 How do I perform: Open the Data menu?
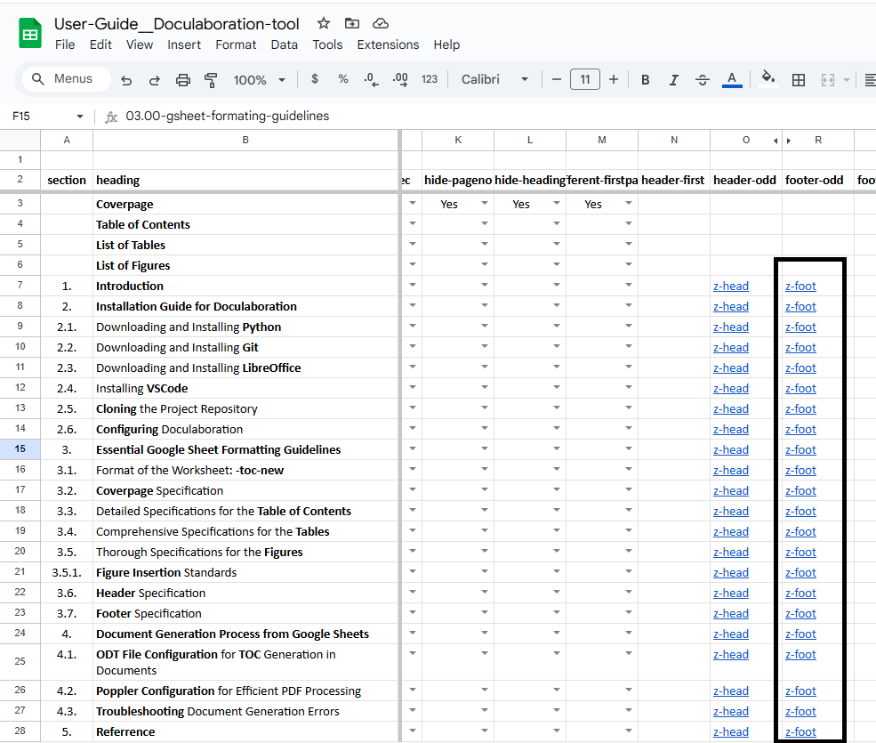point(285,44)
